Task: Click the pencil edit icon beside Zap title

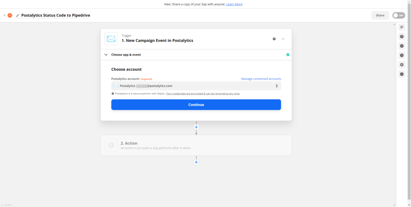Action: pos(18,16)
